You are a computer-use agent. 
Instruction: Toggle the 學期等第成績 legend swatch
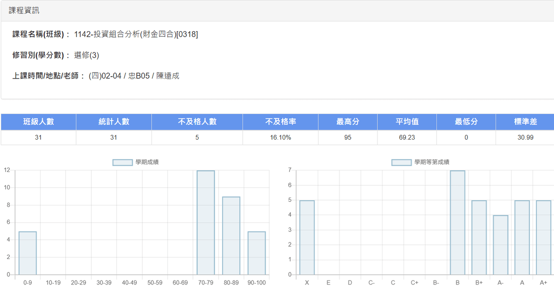coord(402,163)
